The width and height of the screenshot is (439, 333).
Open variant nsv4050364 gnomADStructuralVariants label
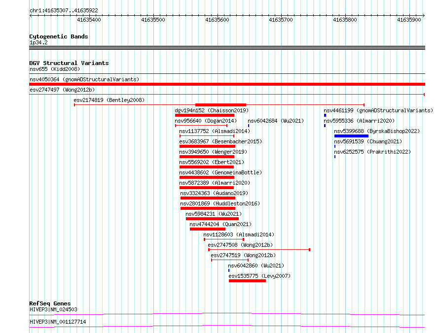[x=84, y=79]
